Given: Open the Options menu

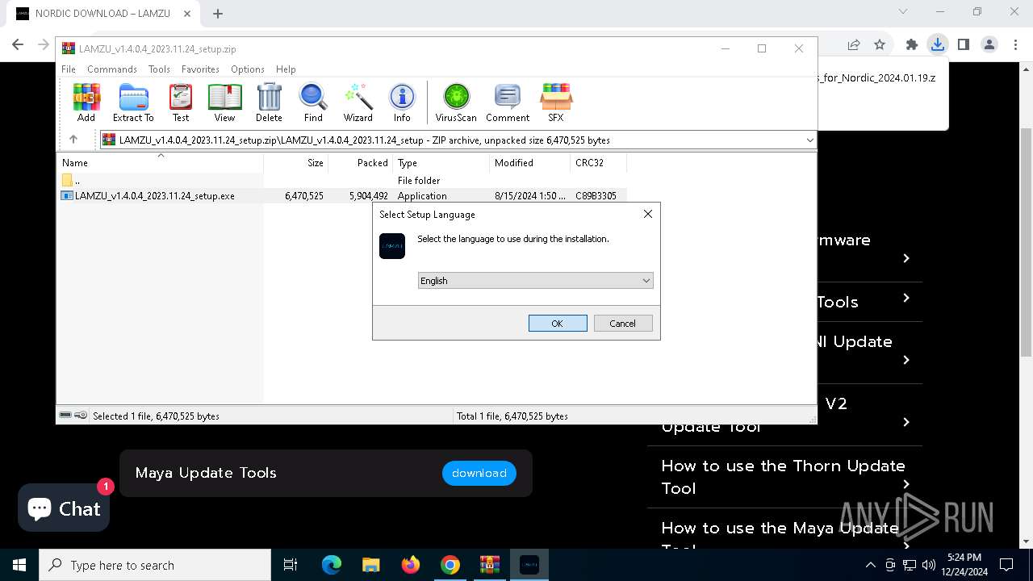Looking at the screenshot, I should click(248, 69).
